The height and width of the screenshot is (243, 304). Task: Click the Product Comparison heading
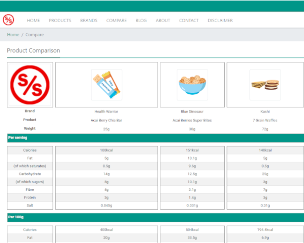tap(33, 50)
